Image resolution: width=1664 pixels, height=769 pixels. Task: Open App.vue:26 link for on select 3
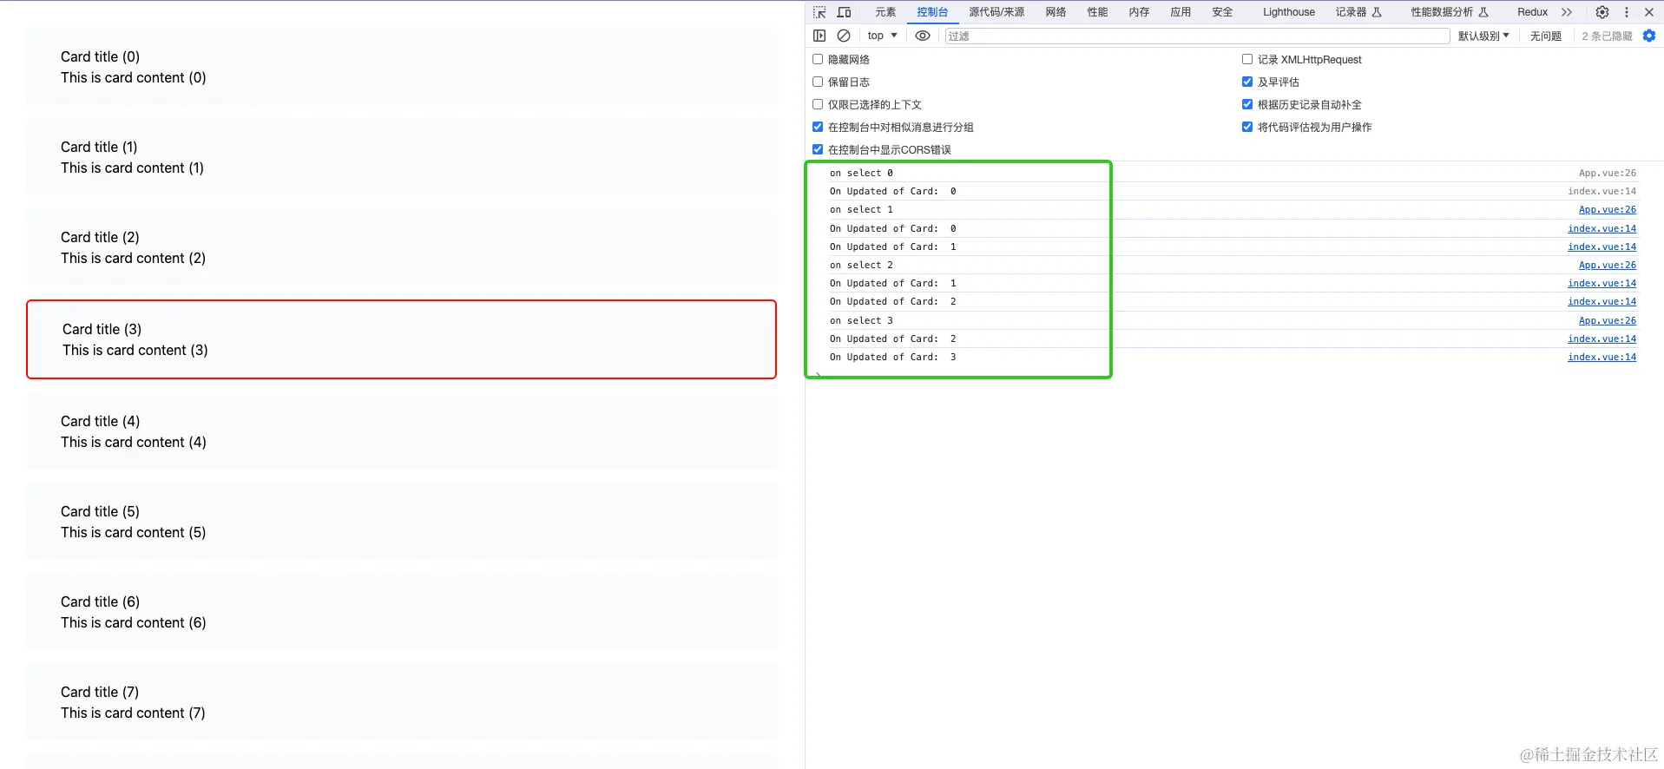click(x=1608, y=320)
